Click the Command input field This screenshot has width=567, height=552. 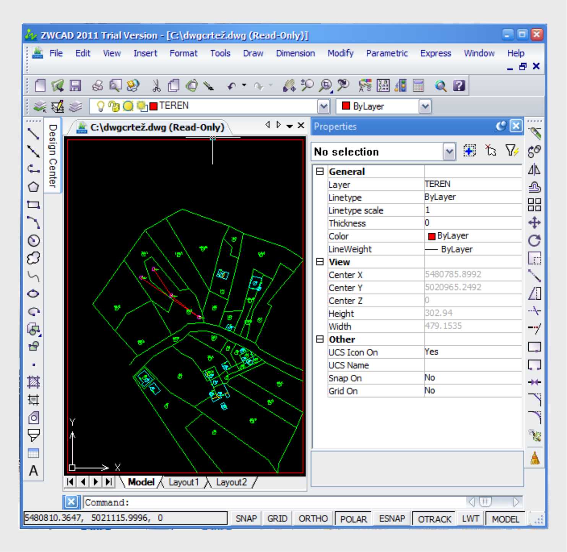(274, 502)
